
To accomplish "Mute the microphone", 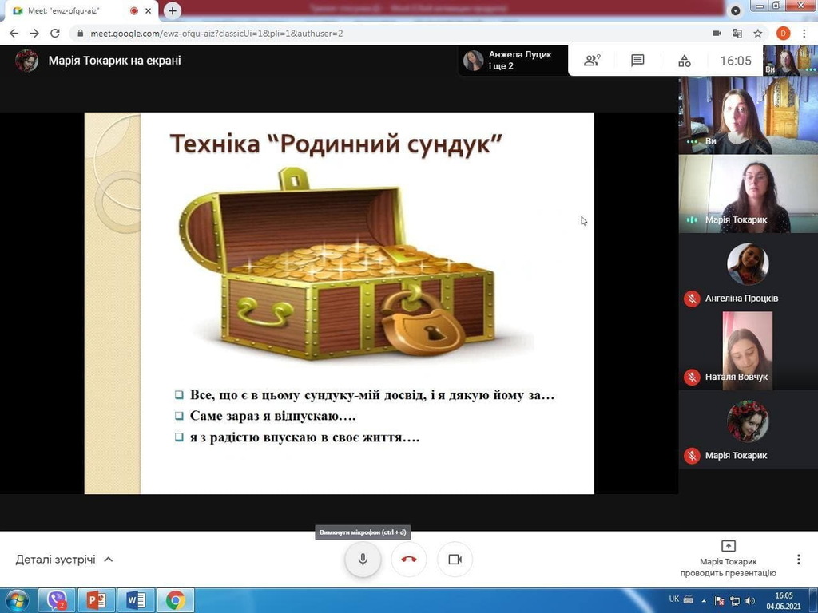I will [x=363, y=560].
